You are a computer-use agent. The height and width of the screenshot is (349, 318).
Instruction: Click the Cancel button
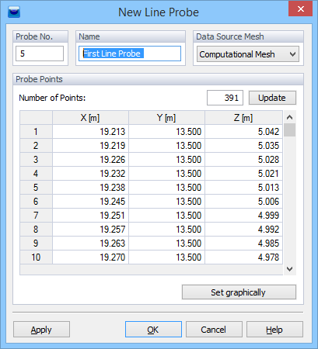coord(214,330)
